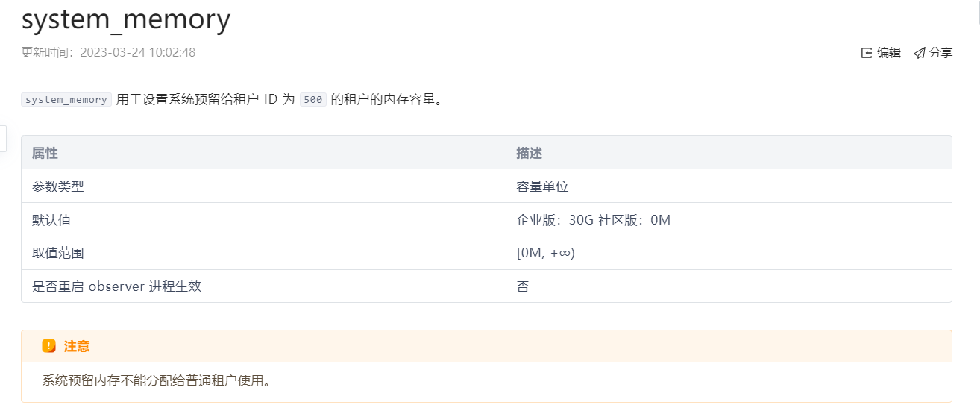The image size is (980, 411).
Task: Select the 取值范围 row label
Action: 58,253
